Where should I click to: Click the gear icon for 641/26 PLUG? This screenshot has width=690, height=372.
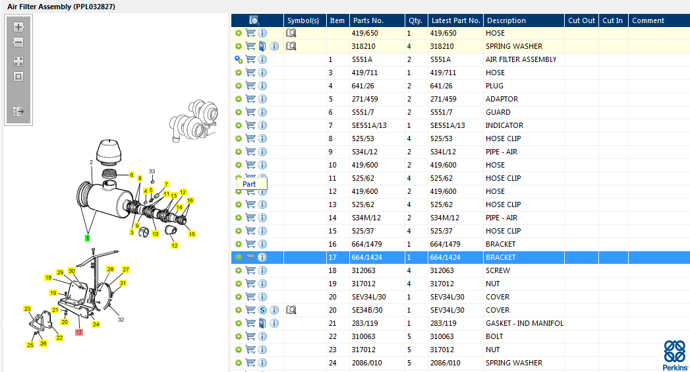coord(239,86)
